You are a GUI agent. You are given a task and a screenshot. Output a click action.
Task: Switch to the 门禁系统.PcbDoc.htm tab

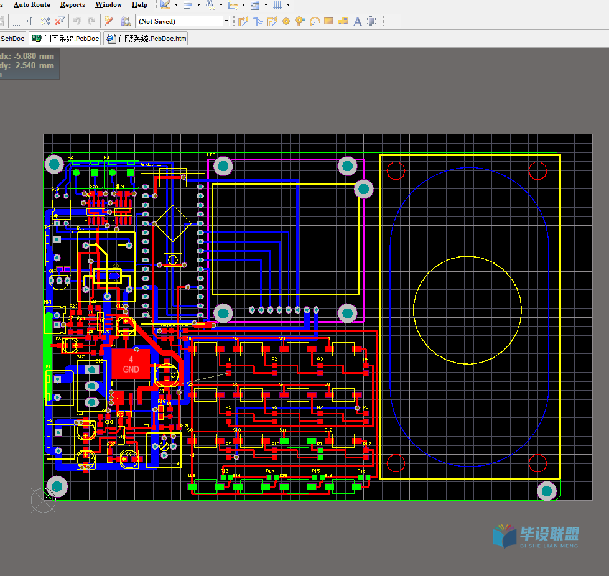146,39
